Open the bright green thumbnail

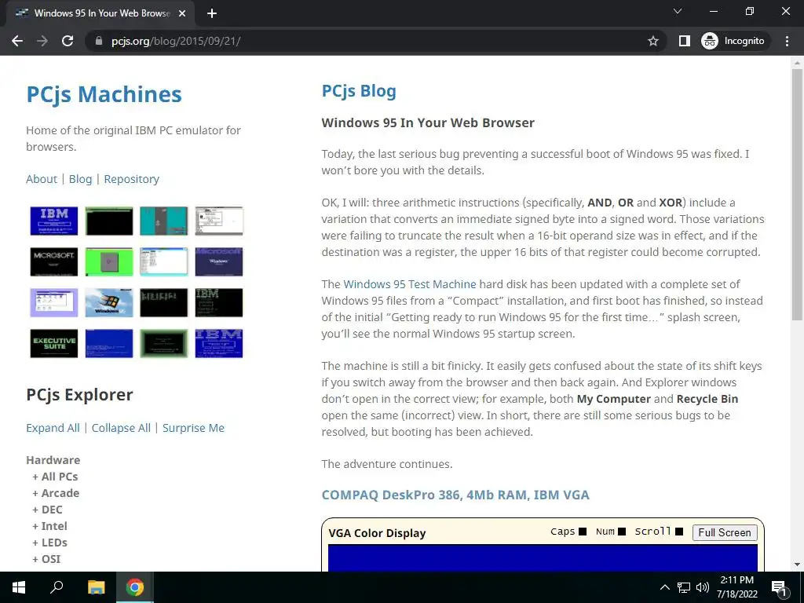click(109, 261)
